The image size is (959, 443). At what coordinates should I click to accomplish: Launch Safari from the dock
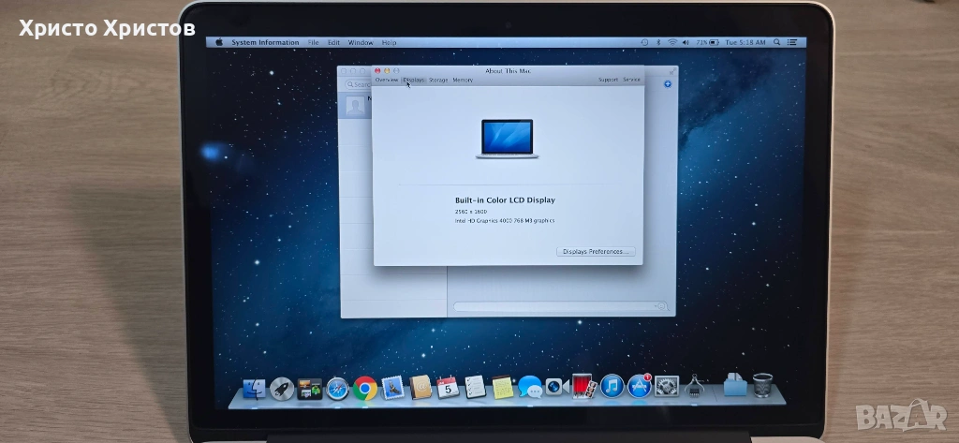point(338,388)
